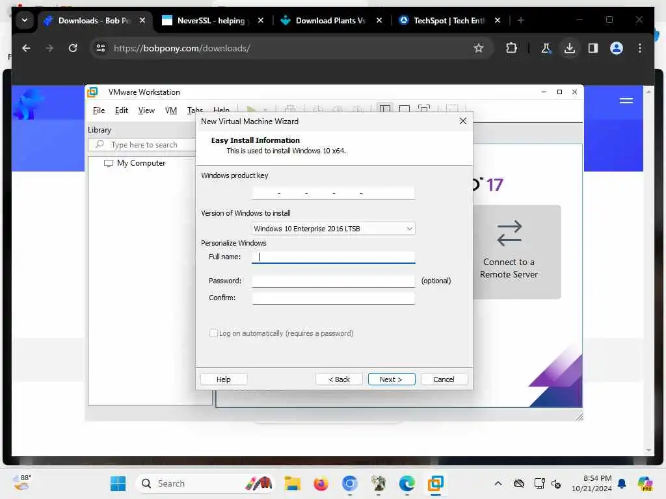Image resolution: width=666 pixels, height=499 pixels.
Task: Open VMware View menu
Action: click(146, 110)
